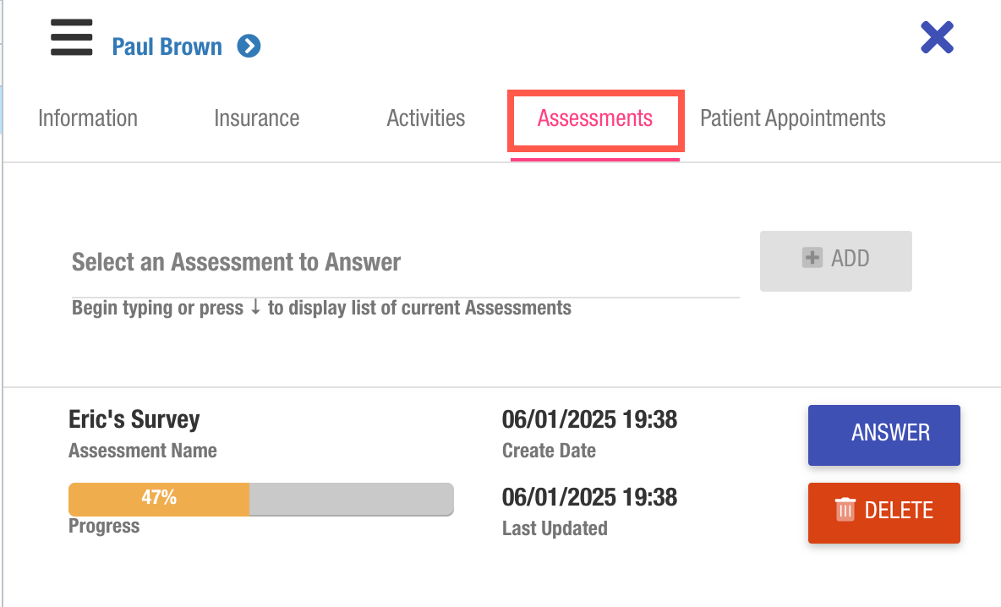Screen dimensions: 1001x607
Task: Click the Create Date value
Action: point(589,419)
